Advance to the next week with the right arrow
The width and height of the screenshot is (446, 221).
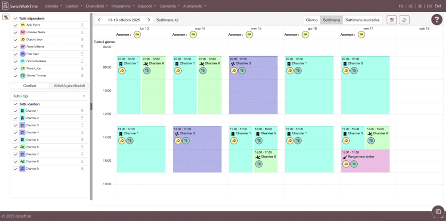click(149, 20)
